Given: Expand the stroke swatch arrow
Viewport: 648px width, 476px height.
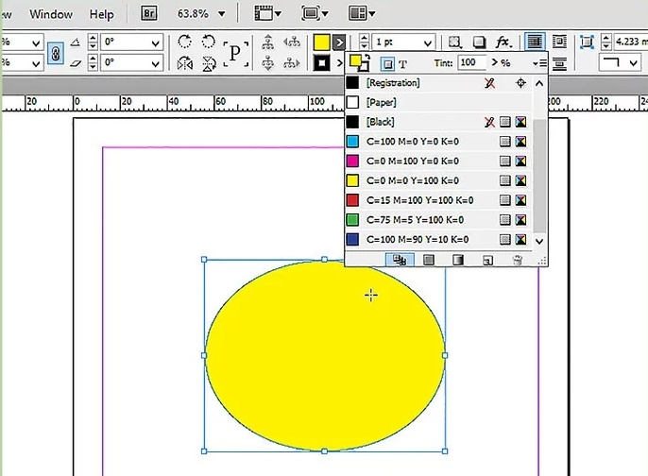Looking at the screenshot, I should point(339,63).
